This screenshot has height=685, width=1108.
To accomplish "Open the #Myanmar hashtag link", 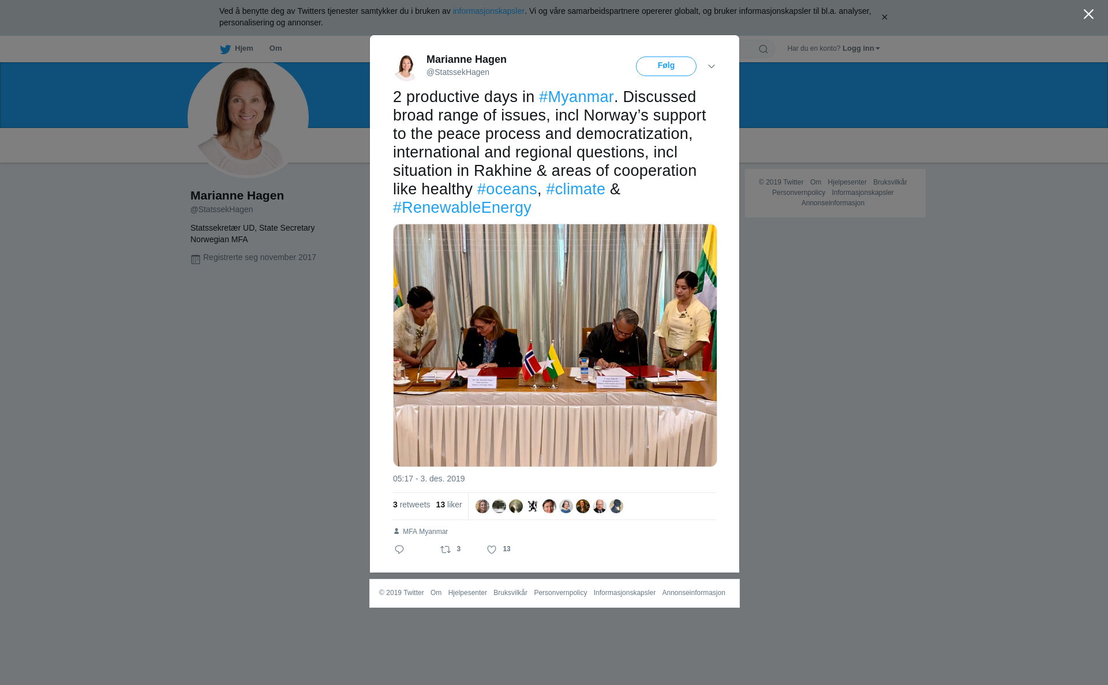I will click(576, 97).
